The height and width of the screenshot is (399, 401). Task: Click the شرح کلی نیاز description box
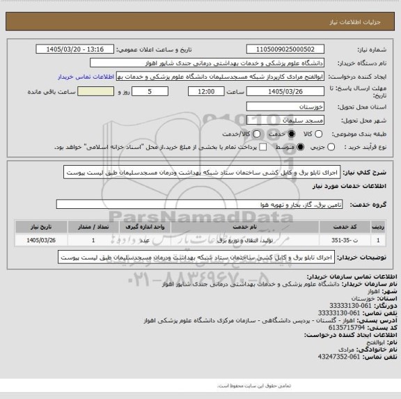[x=202, y=173]
